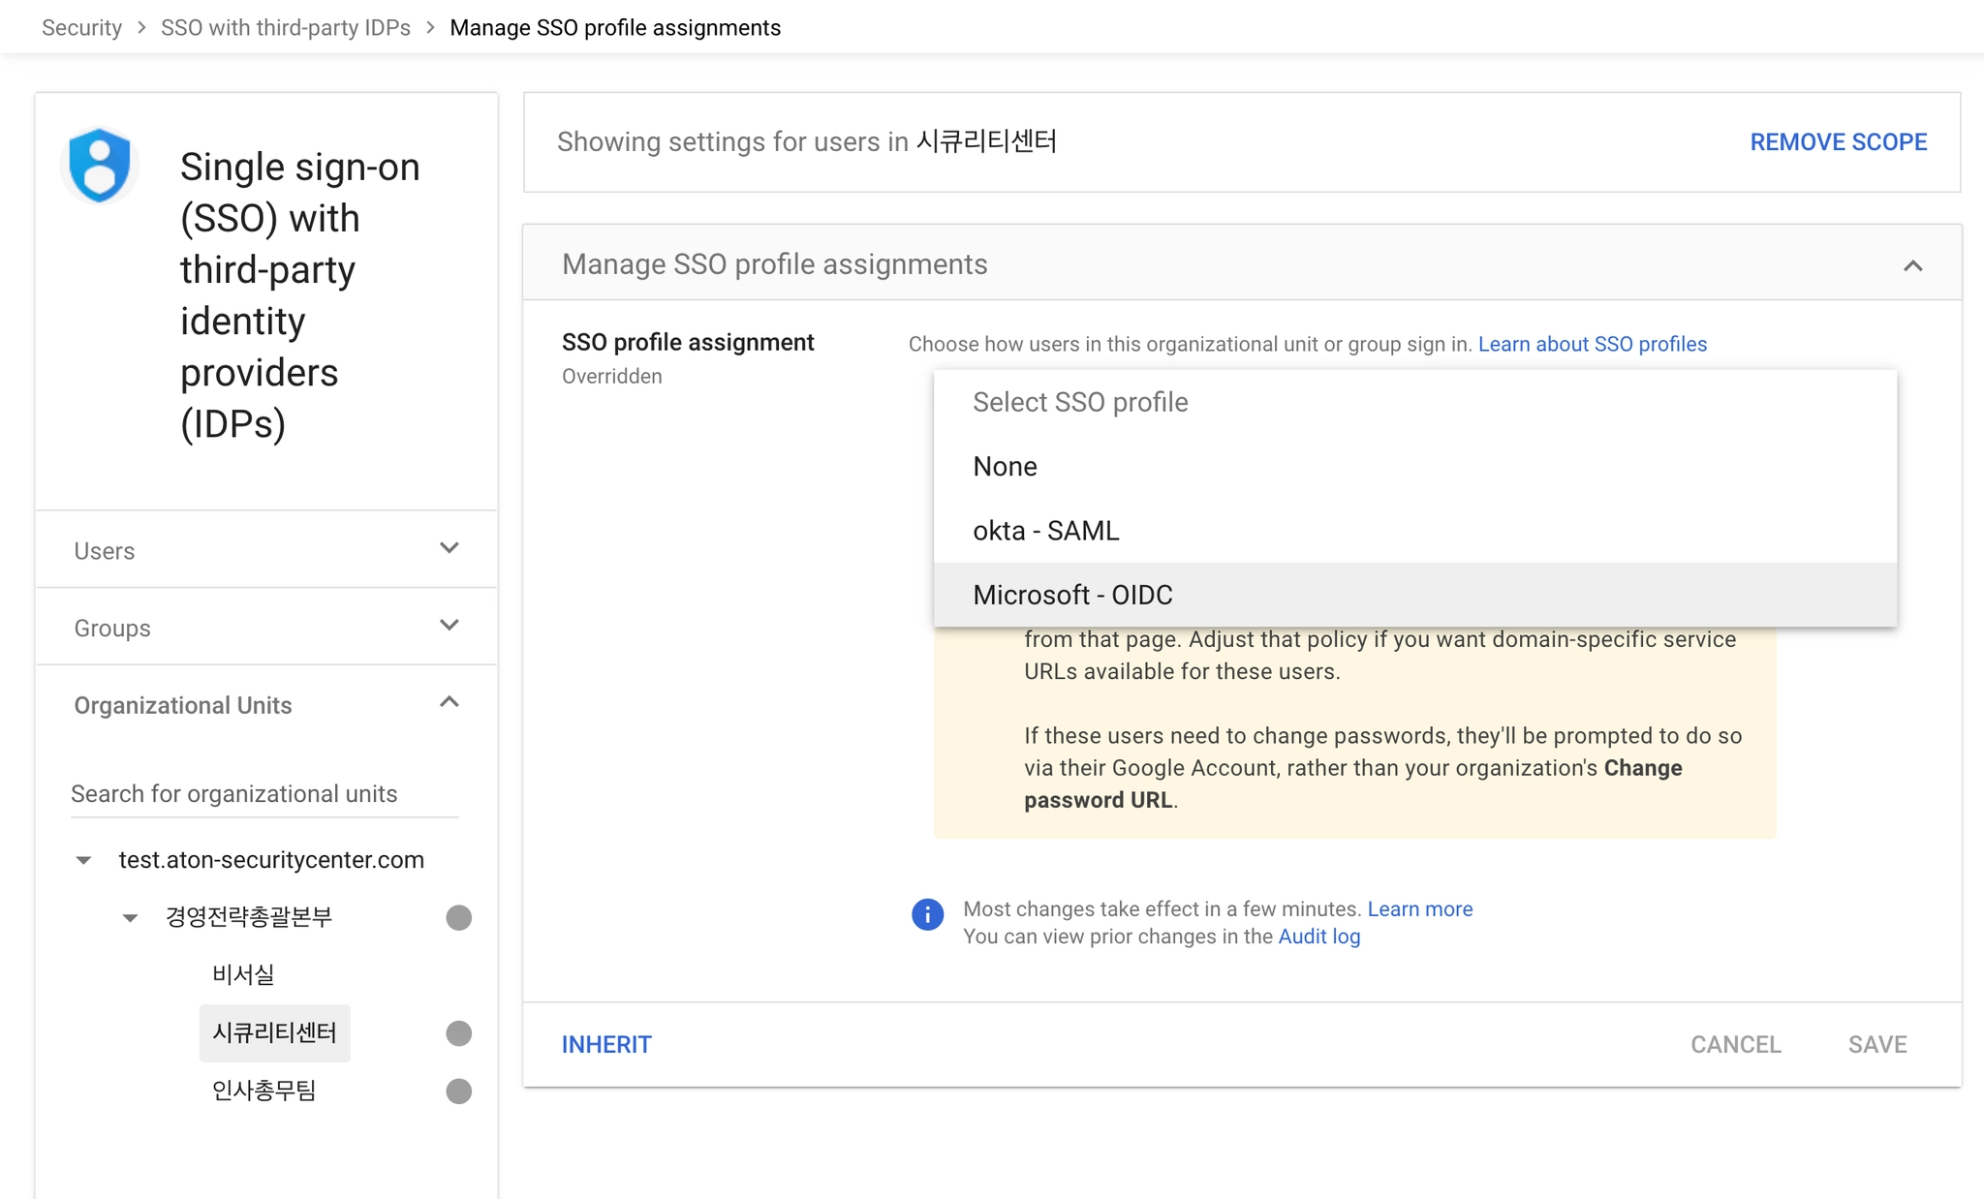Collapse the test.aton-securitycenter.com tree node
This screenshot has height=1199, width=1984.
tap(84, 860)
